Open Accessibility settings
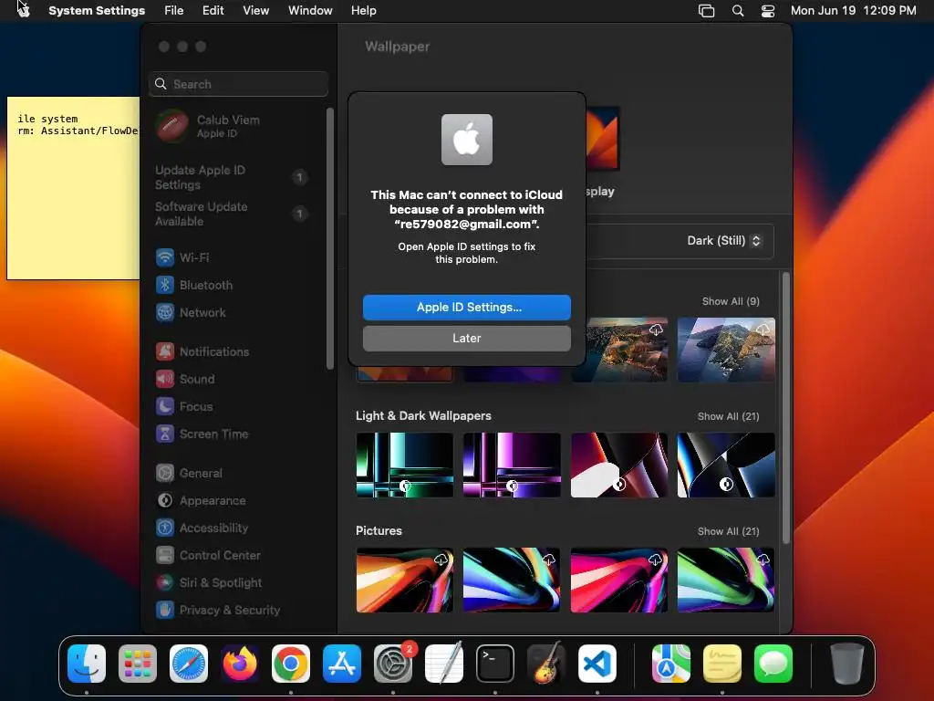 click(x=238, y=528)
